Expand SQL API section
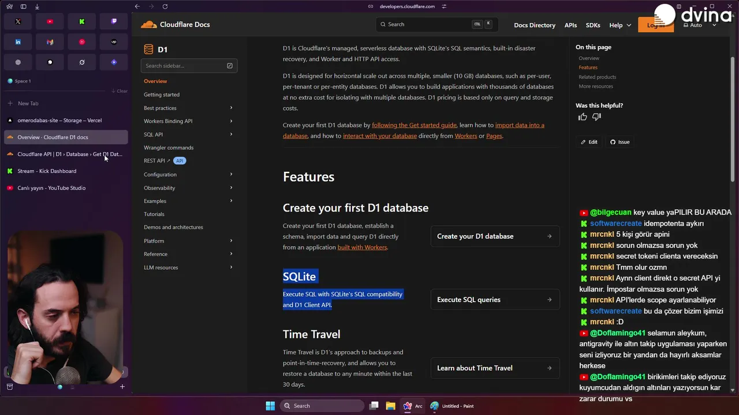 (x=231, y=134)
